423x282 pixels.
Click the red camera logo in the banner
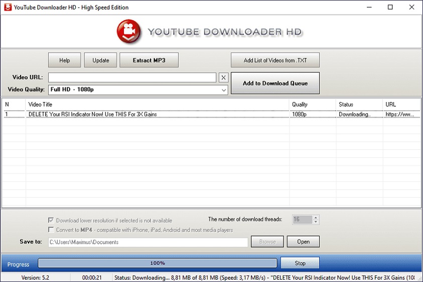tap(128, 31)
